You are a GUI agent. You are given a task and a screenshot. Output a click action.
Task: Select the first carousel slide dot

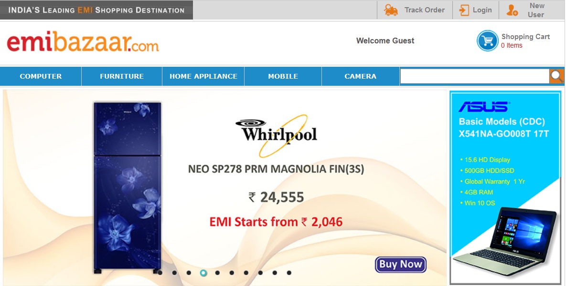[160, 273]
